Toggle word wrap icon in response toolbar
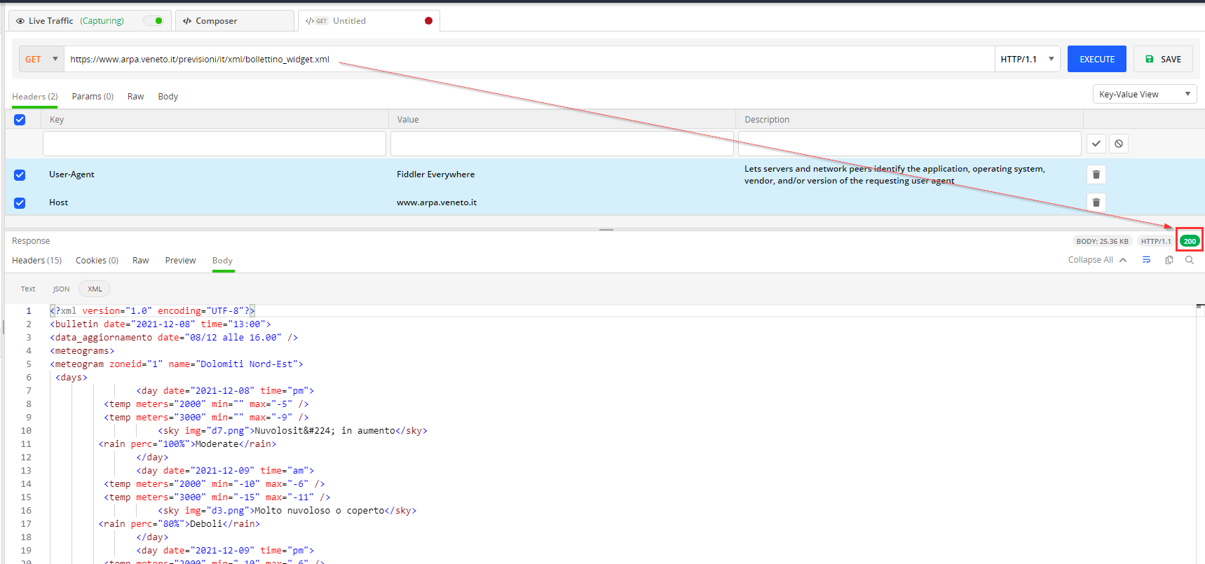This screenshot has width=1205, height=564. [x=1146, y=260]
